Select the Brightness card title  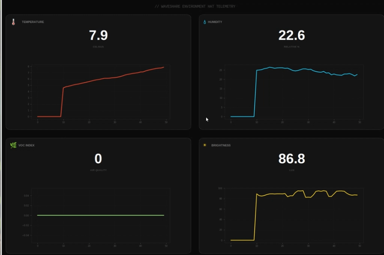(221, 145)
